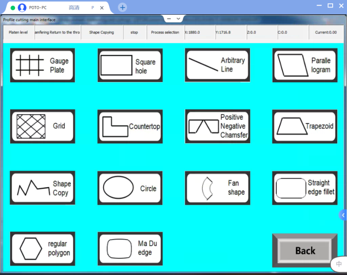Select the Countertop L-shape profile
This screenshot has height=275, width=347.
(130, 126)
